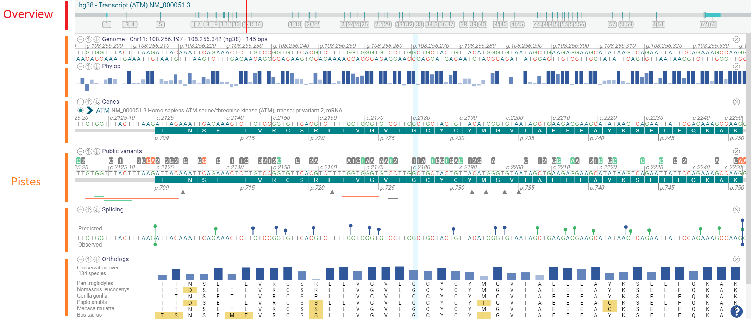Expand the ATM gene chevron arrow
The image size is (751, 319).
click(x=90, y=110)
